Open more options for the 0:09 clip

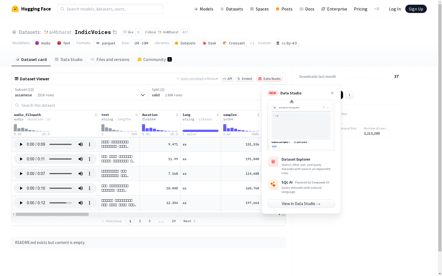(x=90, y=144)
